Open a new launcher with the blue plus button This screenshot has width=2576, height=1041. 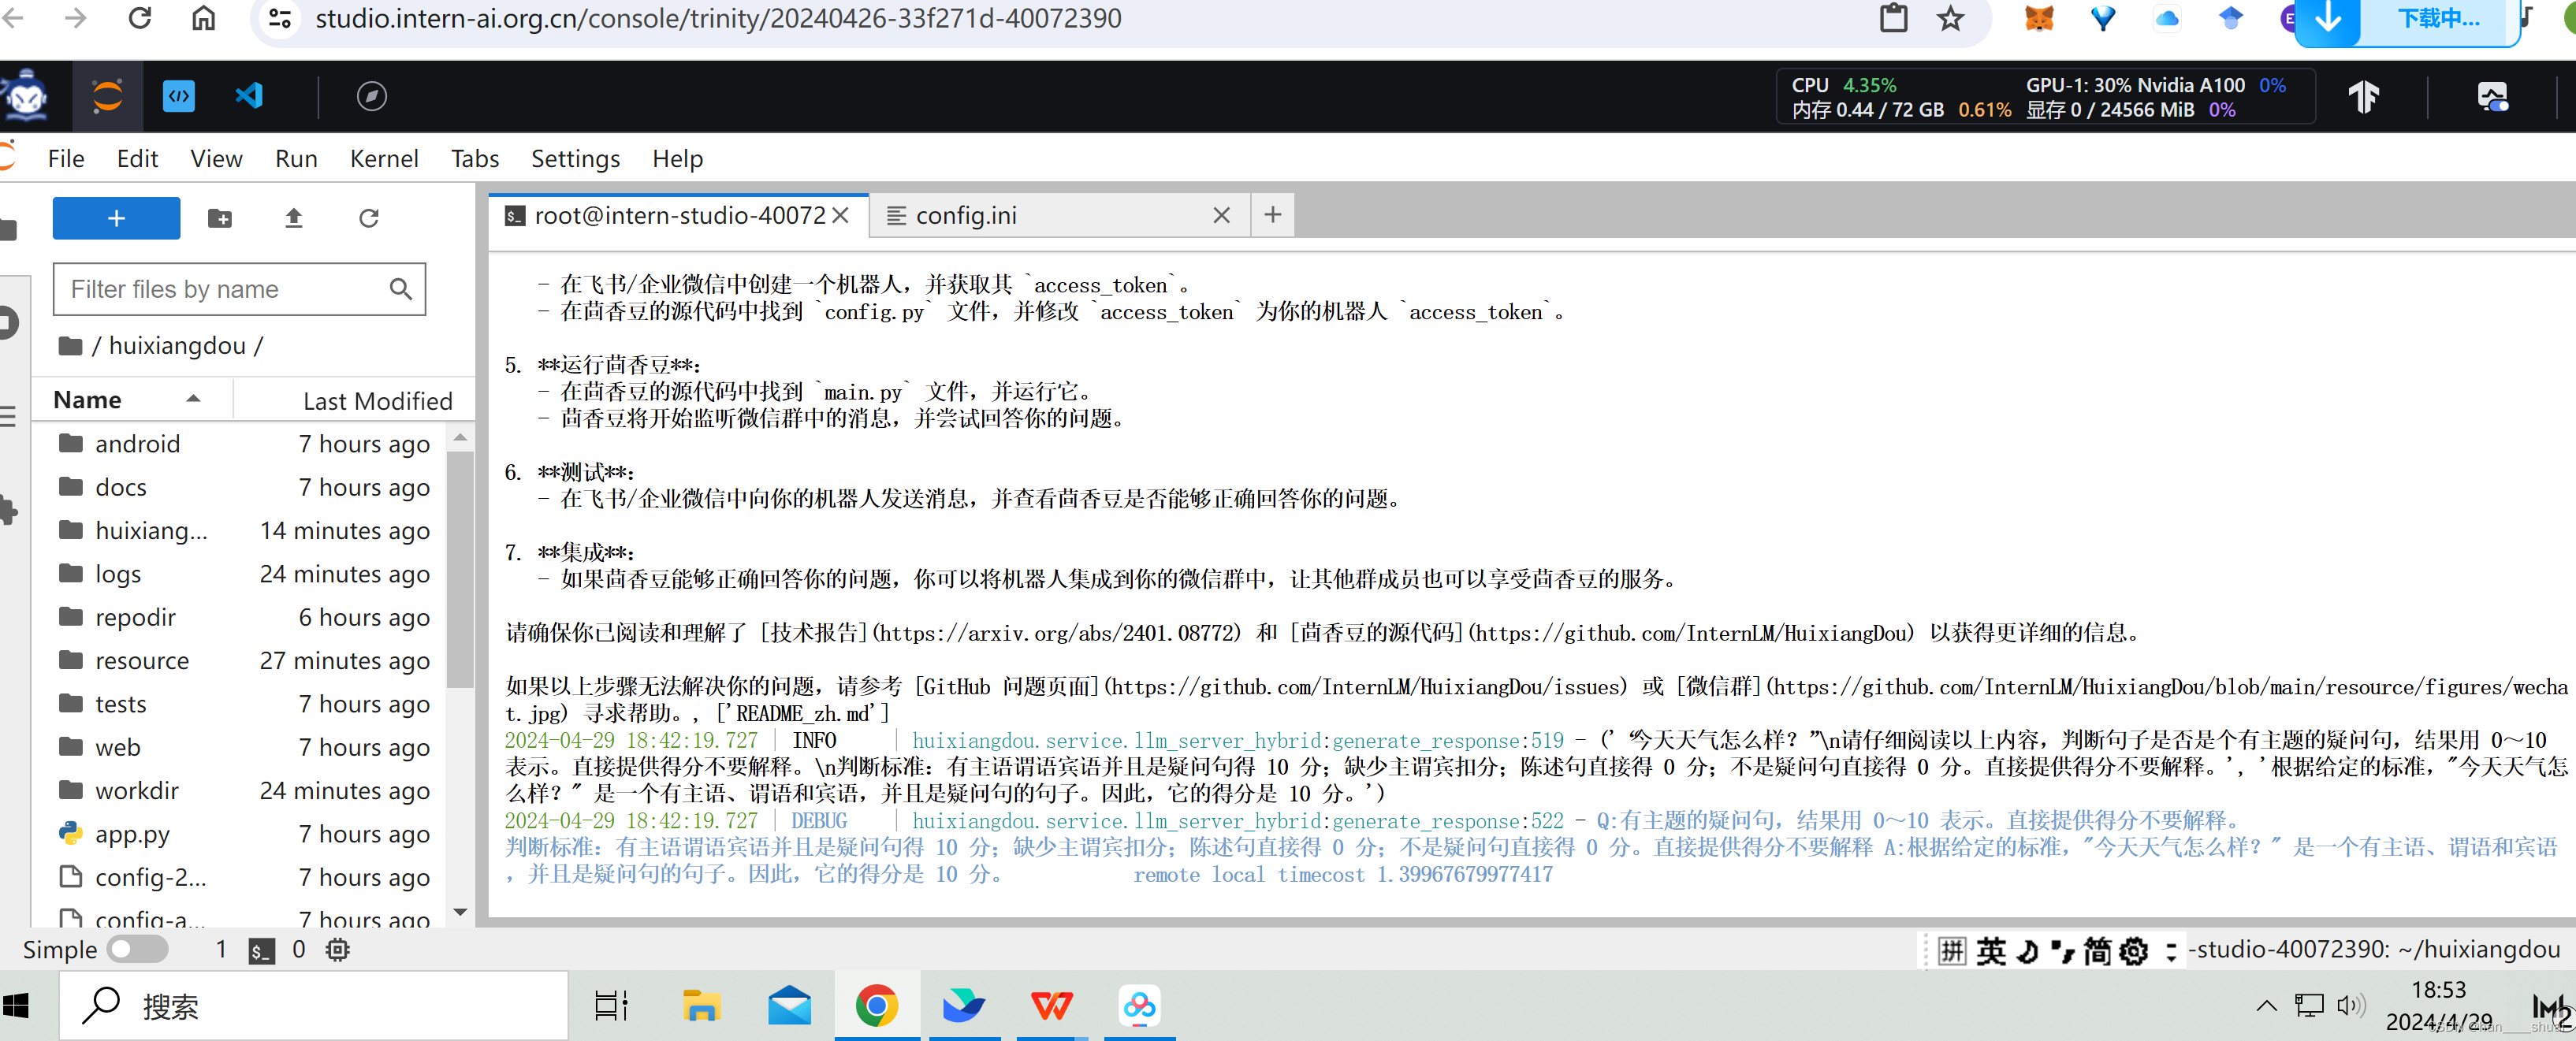coord(116,218)
